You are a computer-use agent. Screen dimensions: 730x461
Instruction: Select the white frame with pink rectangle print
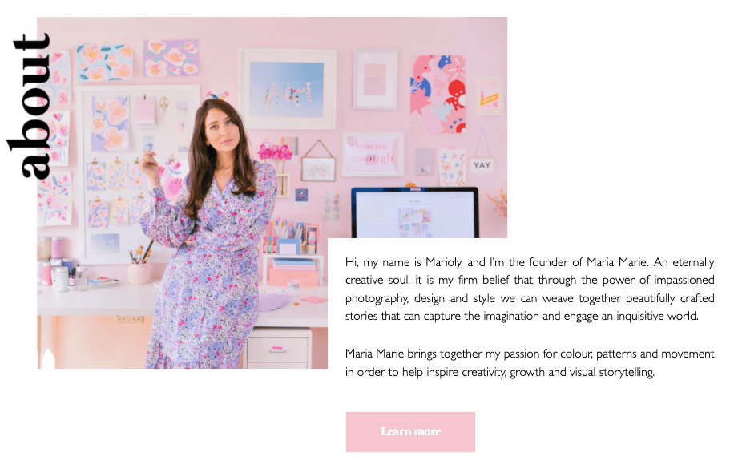click(375, 79)
